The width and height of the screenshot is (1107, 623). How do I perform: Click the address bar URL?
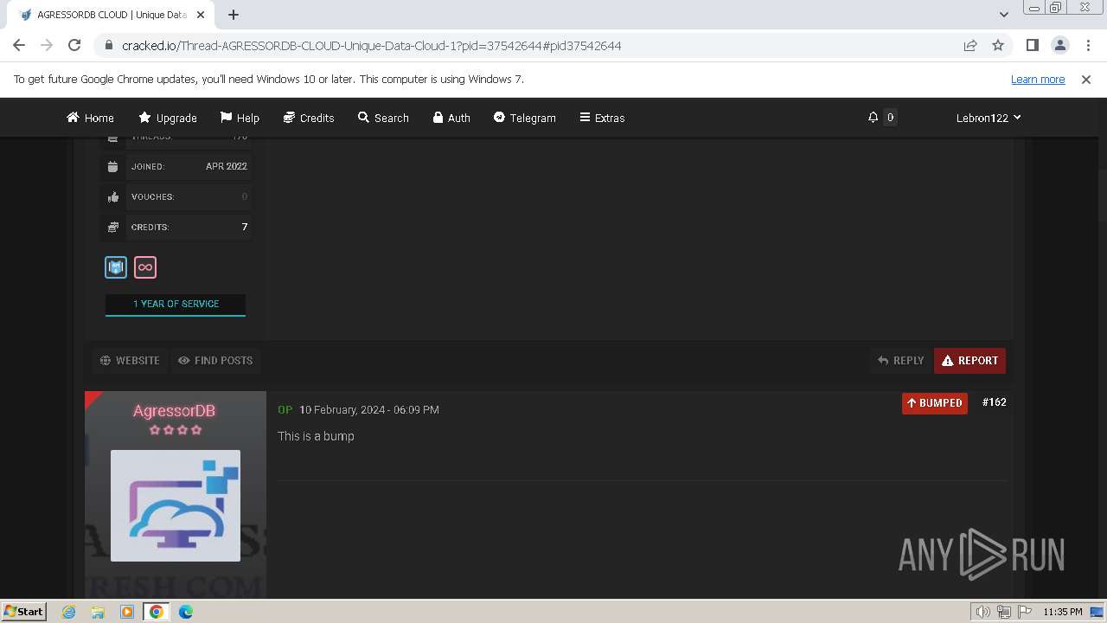click(372, 46)
